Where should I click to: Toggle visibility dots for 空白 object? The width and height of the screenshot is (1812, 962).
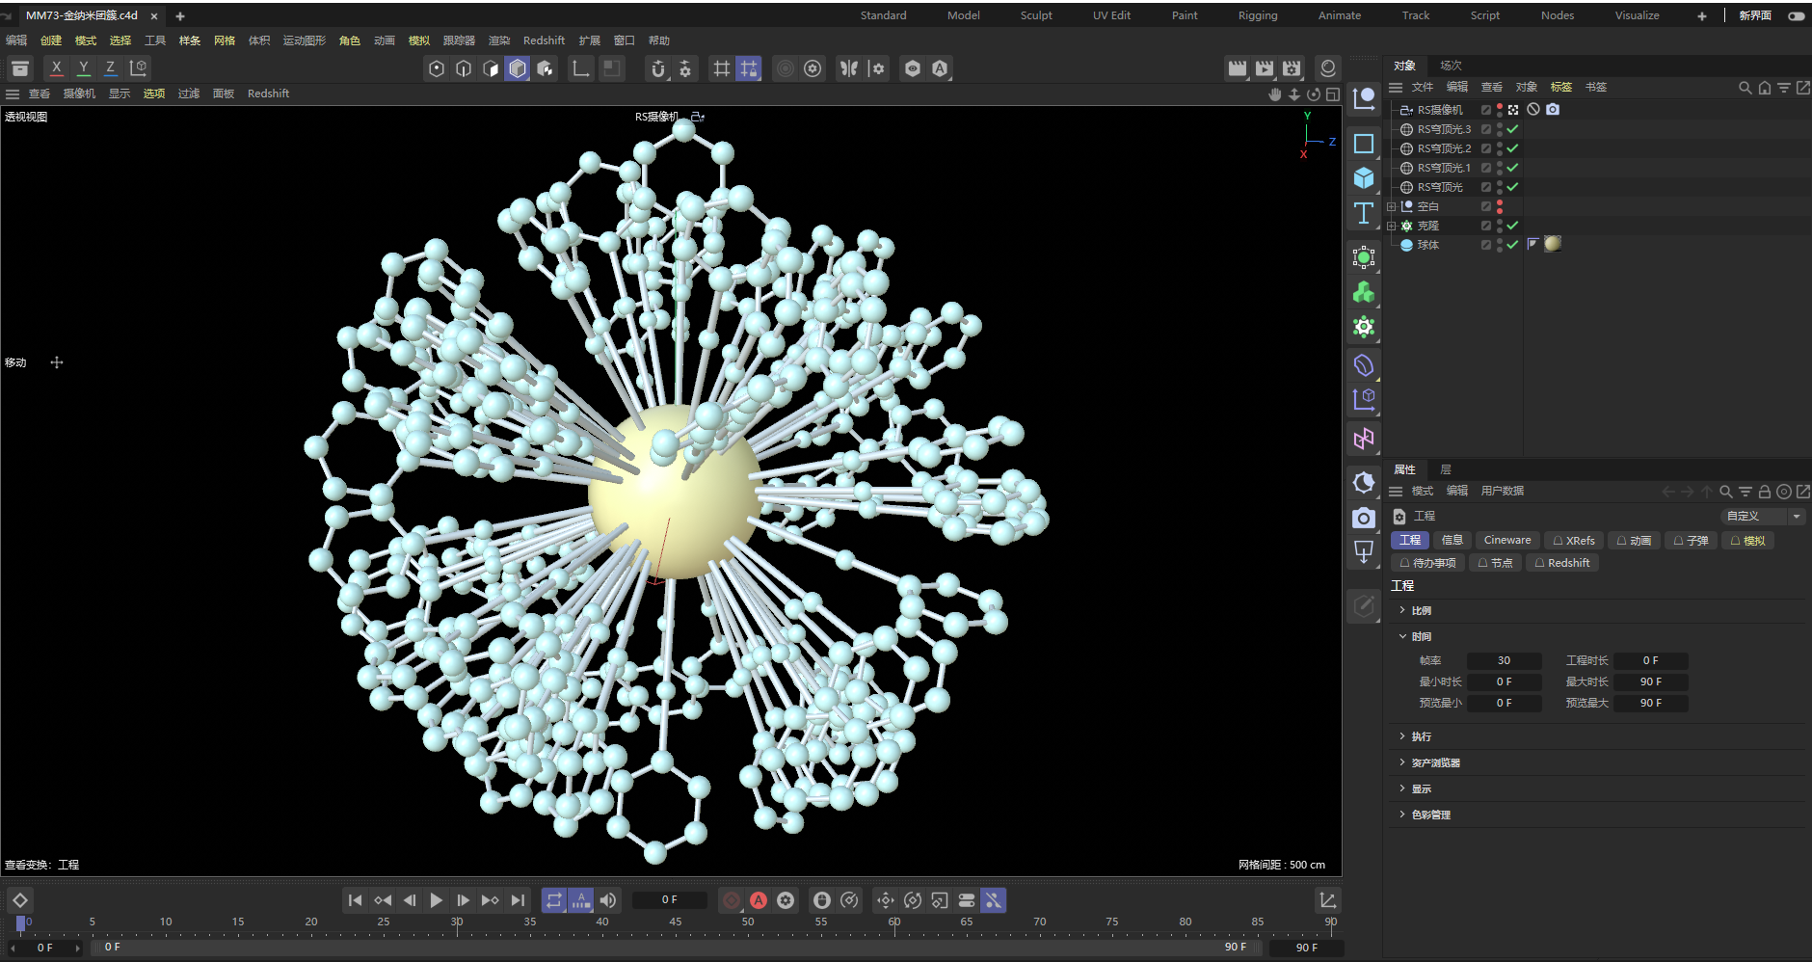1500,206
